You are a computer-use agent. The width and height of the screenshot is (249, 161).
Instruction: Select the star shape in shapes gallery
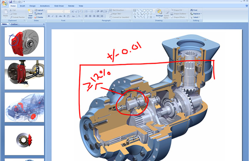(x=151, y=17)
